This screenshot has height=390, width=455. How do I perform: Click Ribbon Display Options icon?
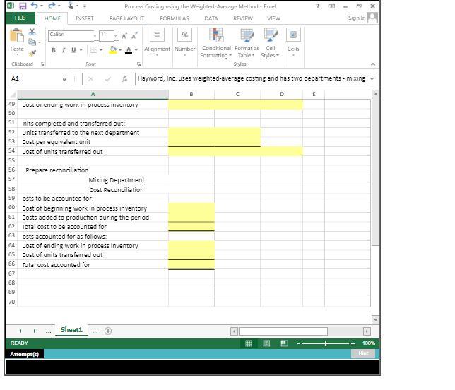[x=331, y=6]
